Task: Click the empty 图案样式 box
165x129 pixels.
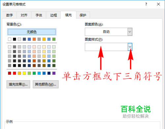Action: point(106,47)
